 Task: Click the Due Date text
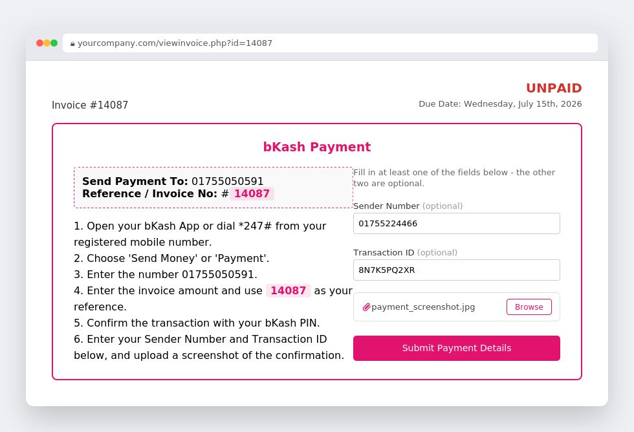tap(500, 104)
